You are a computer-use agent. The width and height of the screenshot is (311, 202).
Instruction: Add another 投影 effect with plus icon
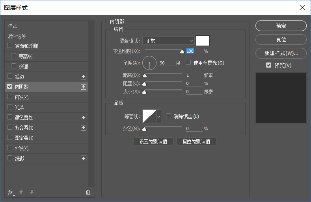(84, 158)
